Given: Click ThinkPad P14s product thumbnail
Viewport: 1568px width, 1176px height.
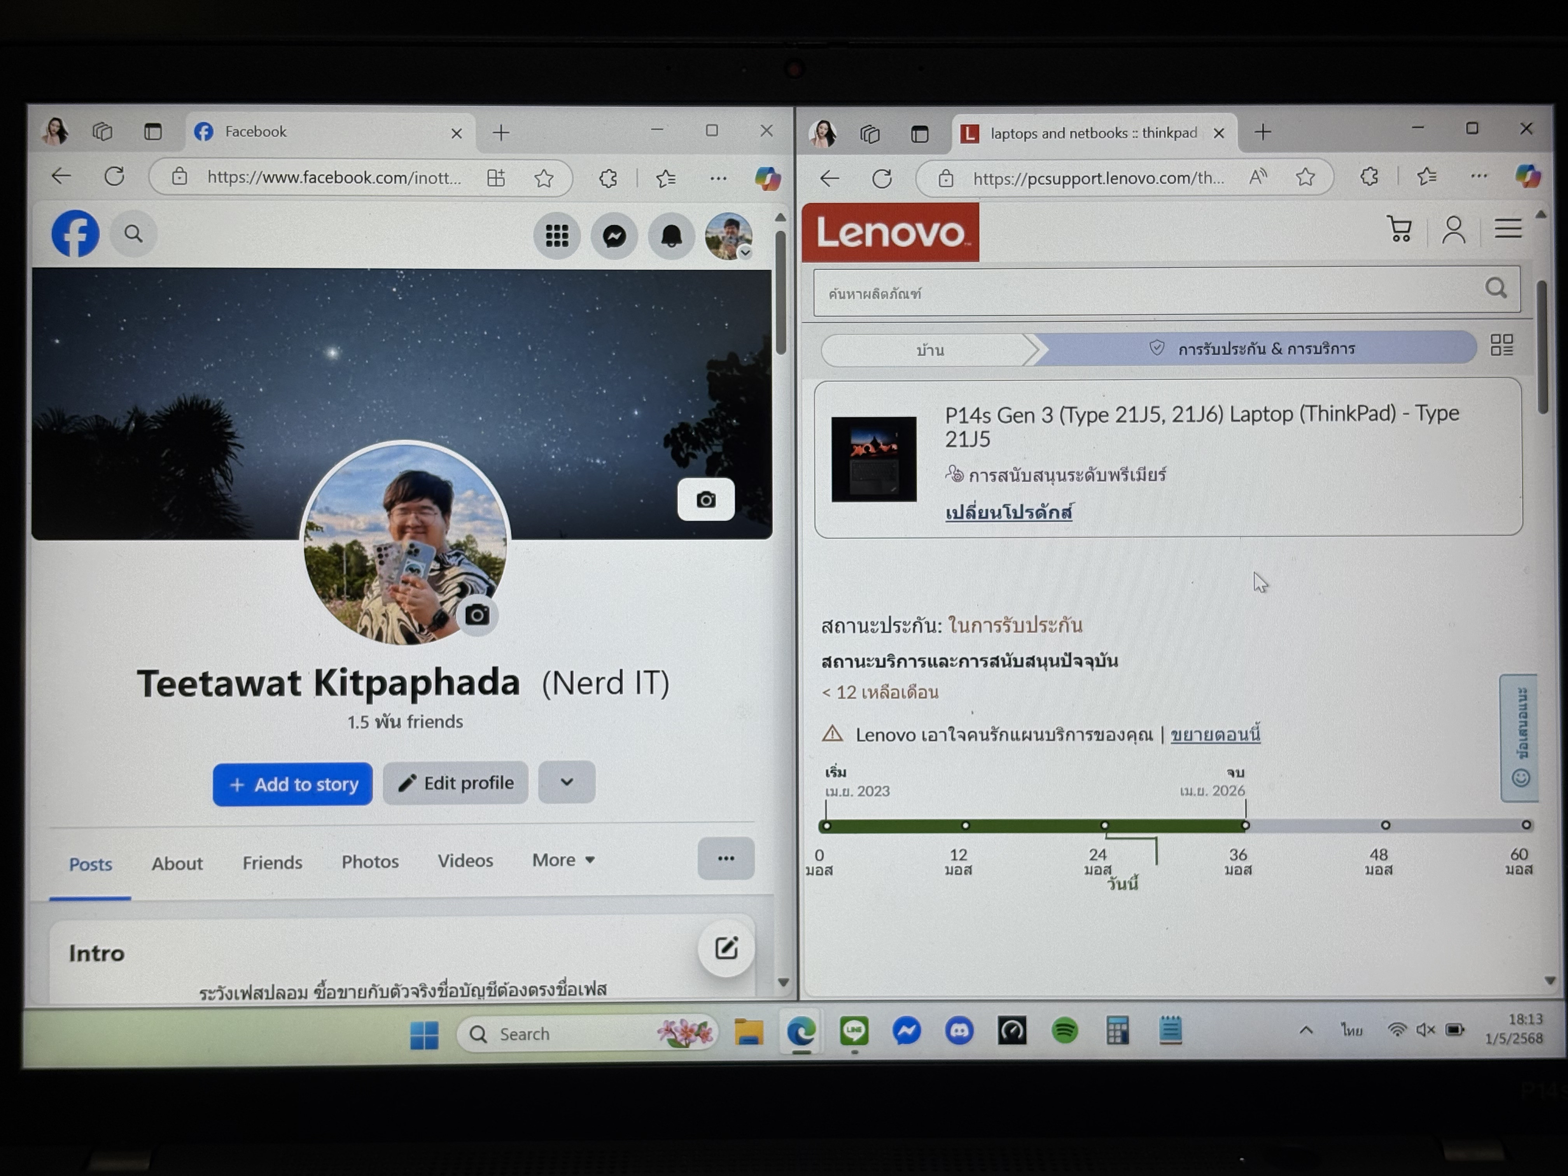Looking at the screenshot, I should coord(874,459).
